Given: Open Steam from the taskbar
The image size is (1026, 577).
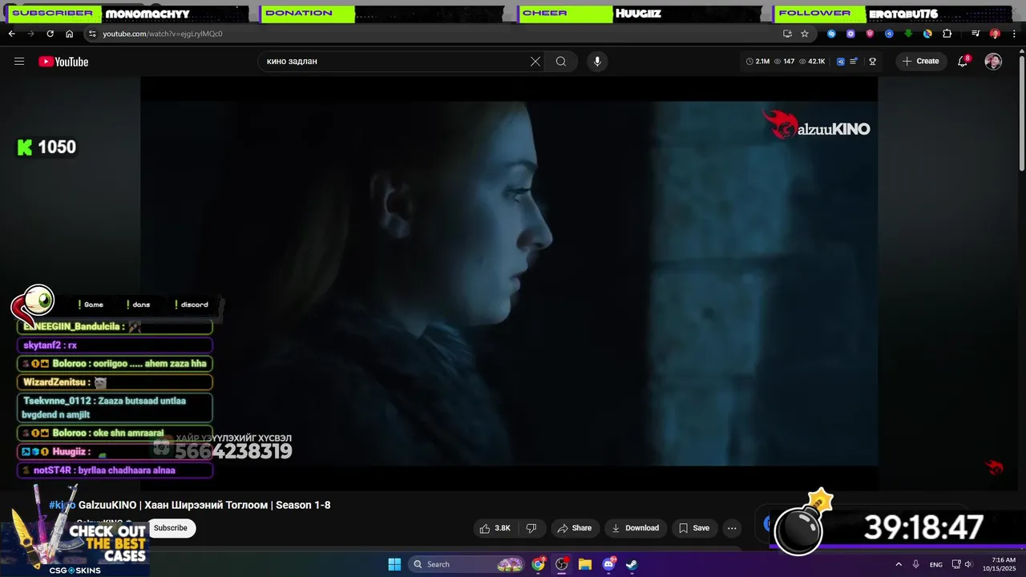Looking at the screenshot, I should [632, 564].
